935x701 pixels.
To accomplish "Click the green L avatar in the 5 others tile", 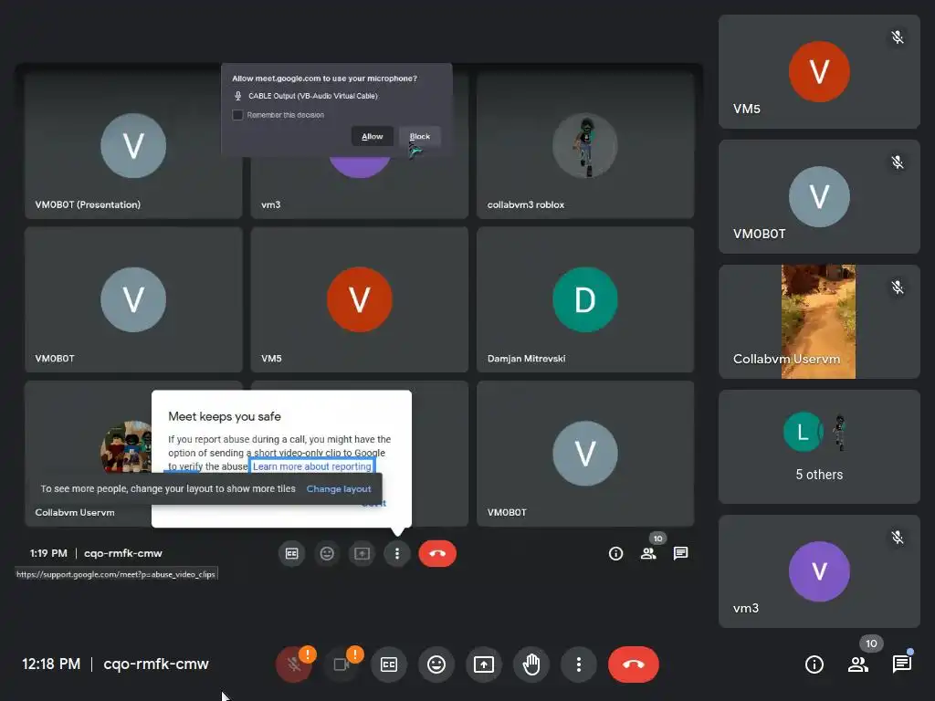I will click(802, 432).
